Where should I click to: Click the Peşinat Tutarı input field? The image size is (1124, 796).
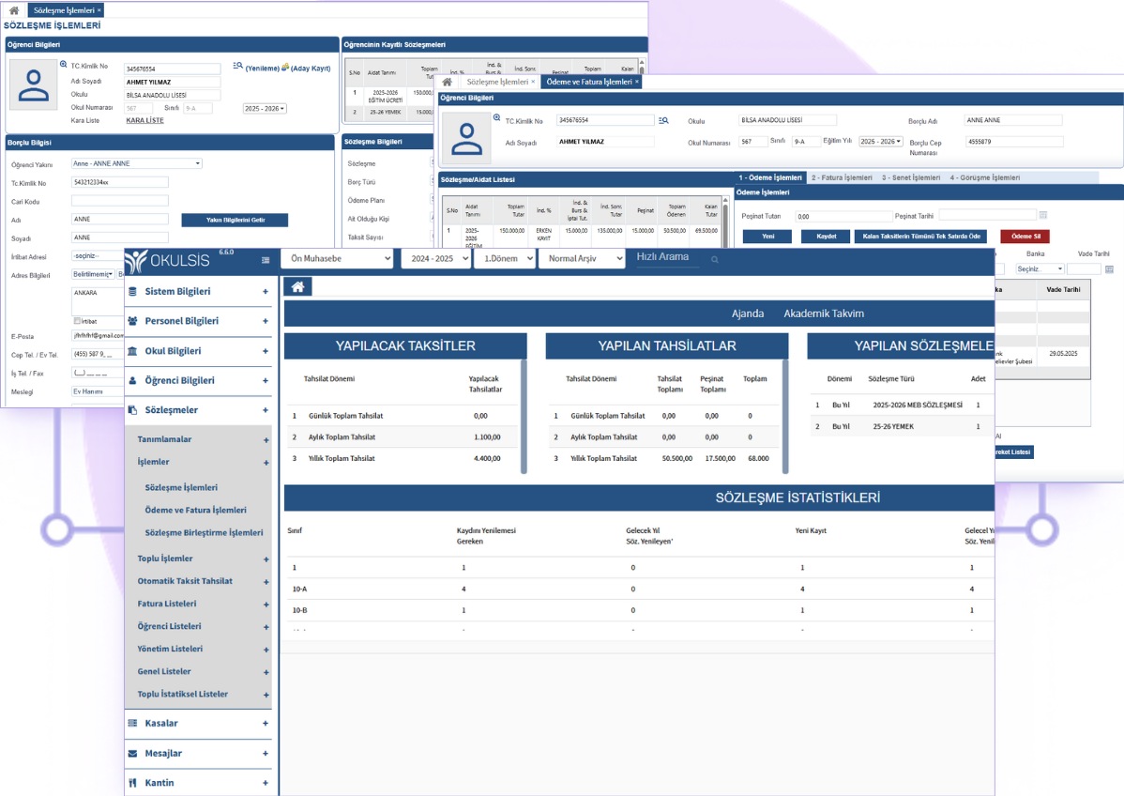[x=838, y=216]
